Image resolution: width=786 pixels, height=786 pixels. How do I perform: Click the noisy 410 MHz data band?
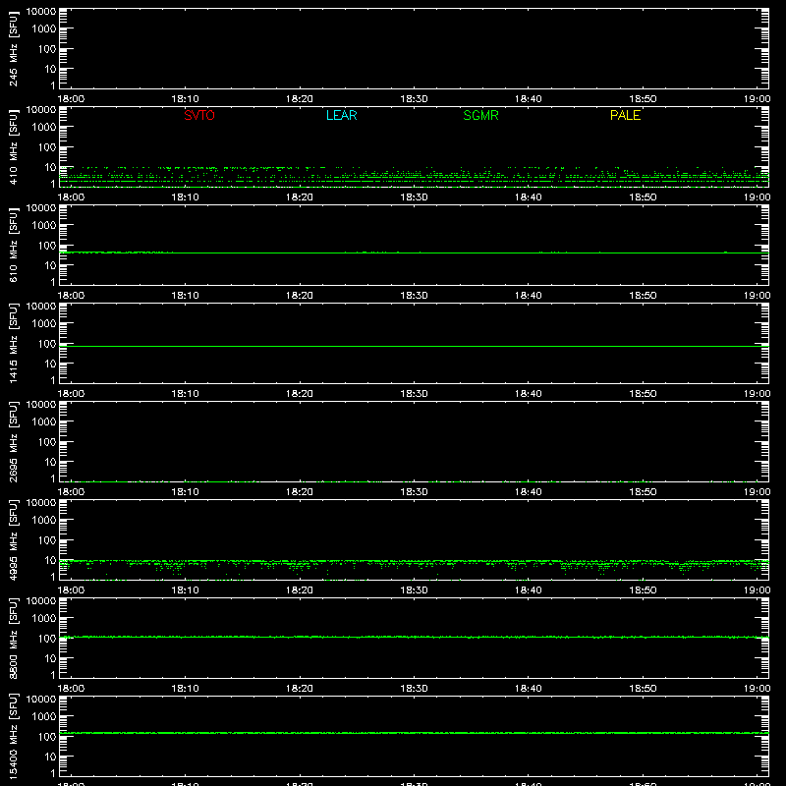coord(414,176)
